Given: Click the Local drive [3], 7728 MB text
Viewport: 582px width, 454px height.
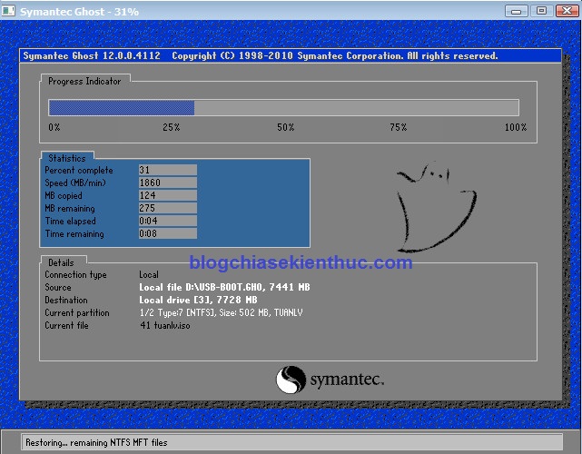Looking at the screenshot, I should (198, 300).
